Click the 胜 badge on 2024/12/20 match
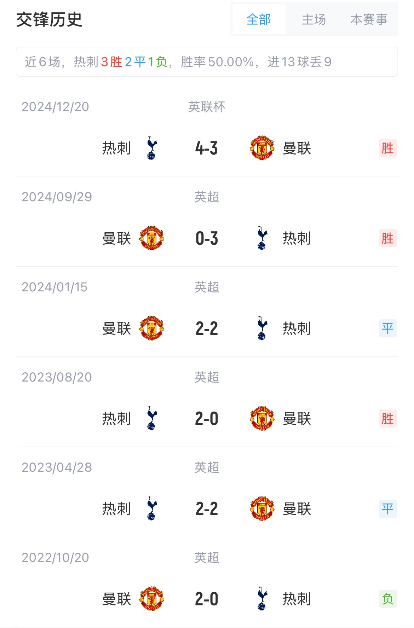This screenshot has height=628, width=414. [x=387, y=148]
